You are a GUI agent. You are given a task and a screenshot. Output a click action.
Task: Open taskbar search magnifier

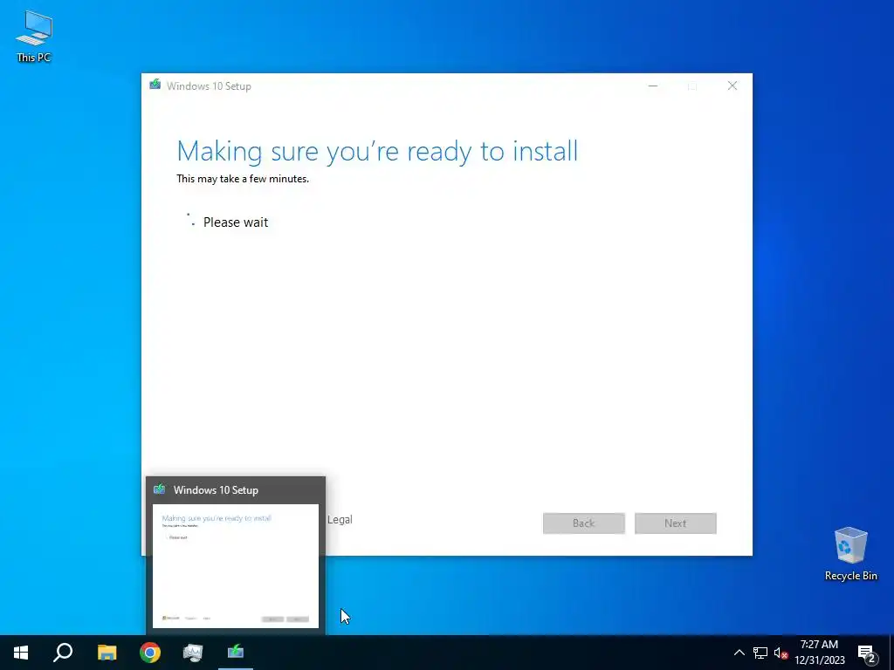63,653
